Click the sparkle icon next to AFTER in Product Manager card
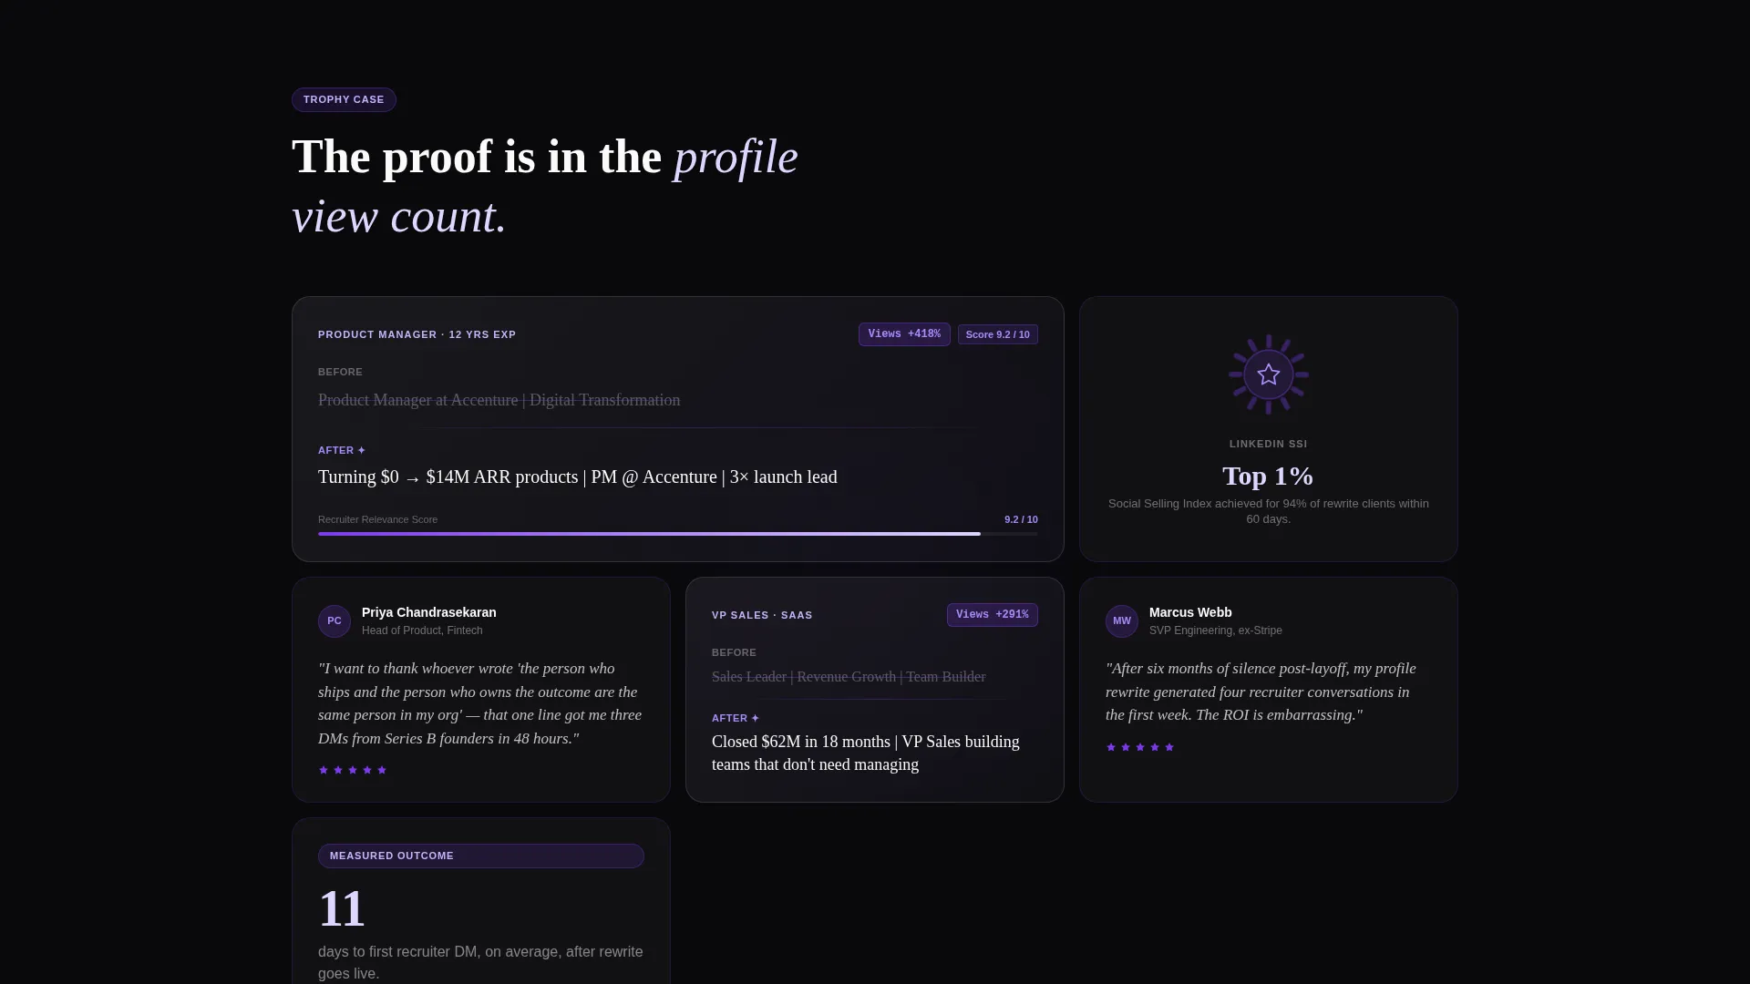The height and width of the screenshot is (984, 1750). [x=362, y=450]
